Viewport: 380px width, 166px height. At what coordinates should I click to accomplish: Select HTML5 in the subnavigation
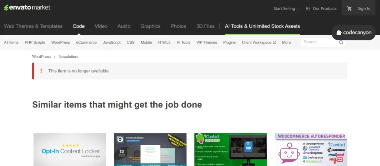pyautogui.click(x=164, y=42)
